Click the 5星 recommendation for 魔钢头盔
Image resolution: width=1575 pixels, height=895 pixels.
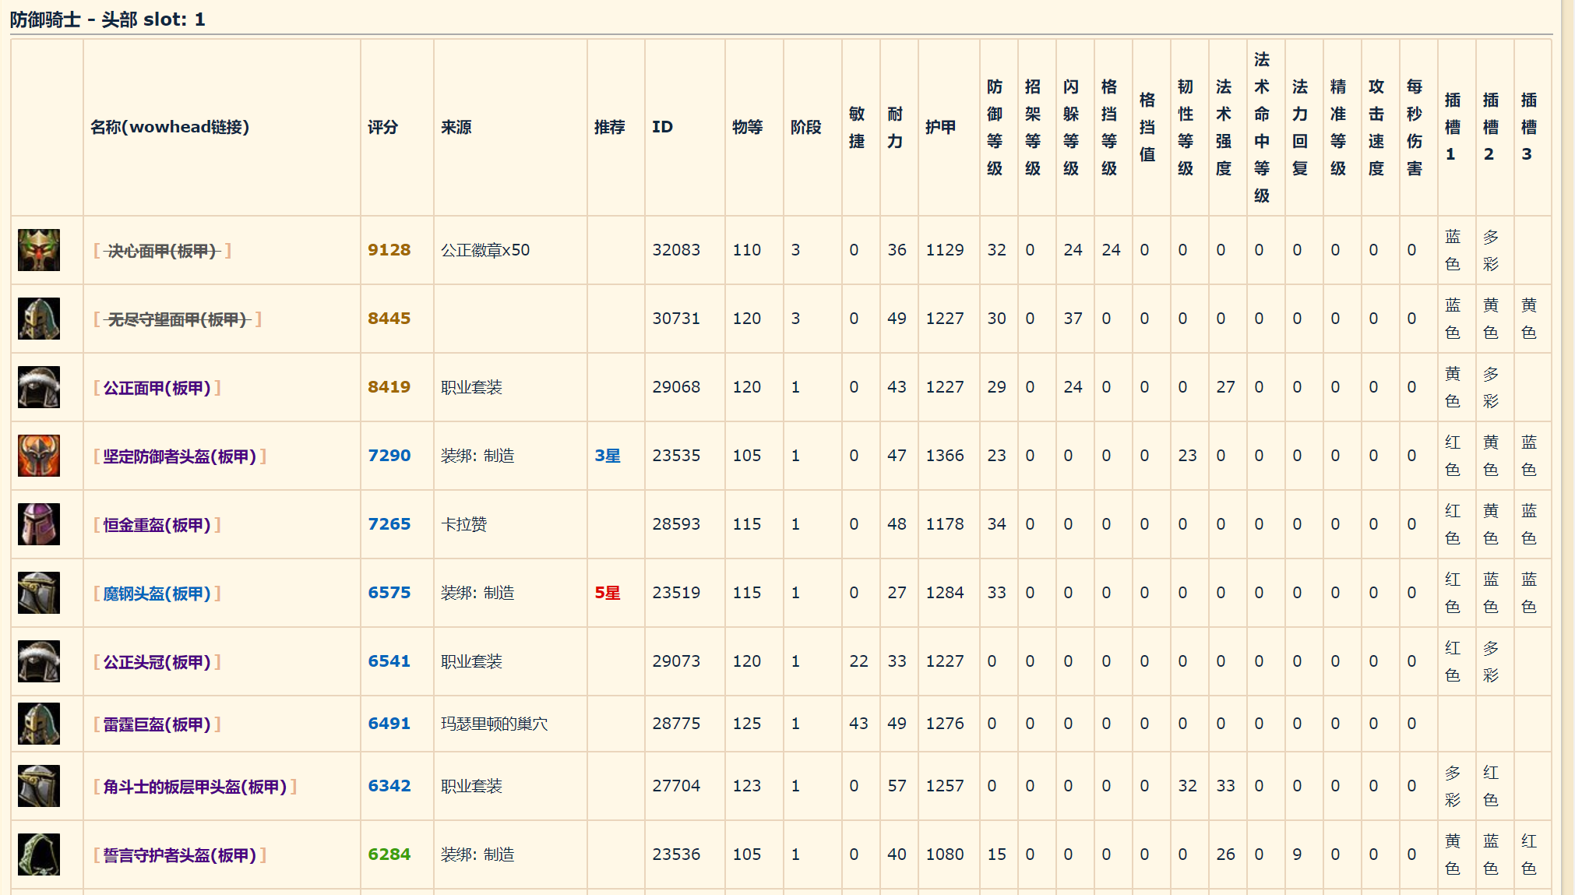point(608,593)
